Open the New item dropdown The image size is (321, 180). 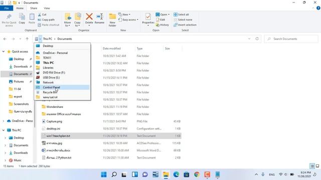[124, 14]
